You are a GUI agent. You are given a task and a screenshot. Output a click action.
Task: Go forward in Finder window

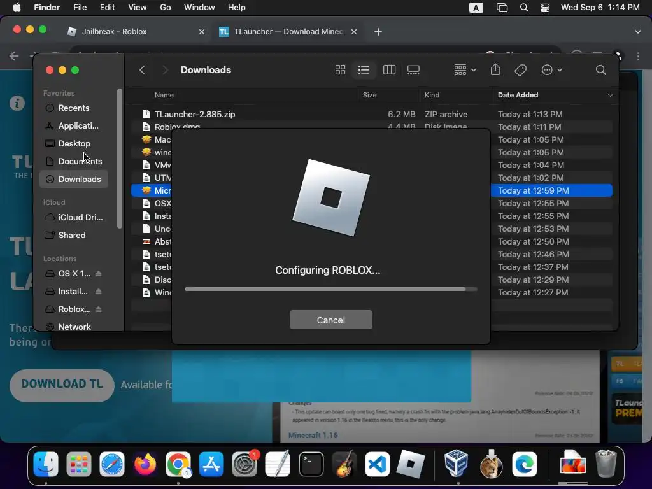[x=165, y=70]
